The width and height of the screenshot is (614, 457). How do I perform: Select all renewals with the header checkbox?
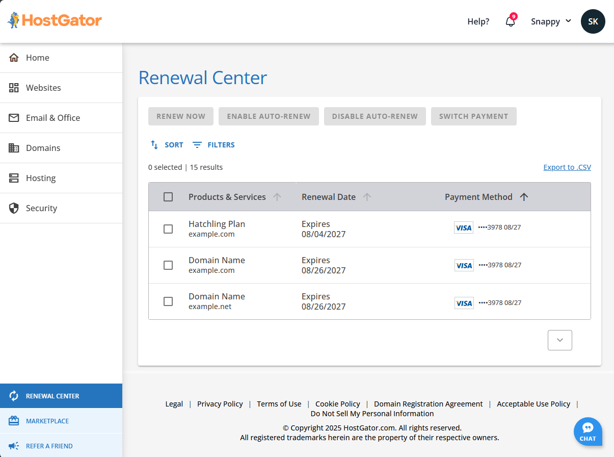coord(168,197)
